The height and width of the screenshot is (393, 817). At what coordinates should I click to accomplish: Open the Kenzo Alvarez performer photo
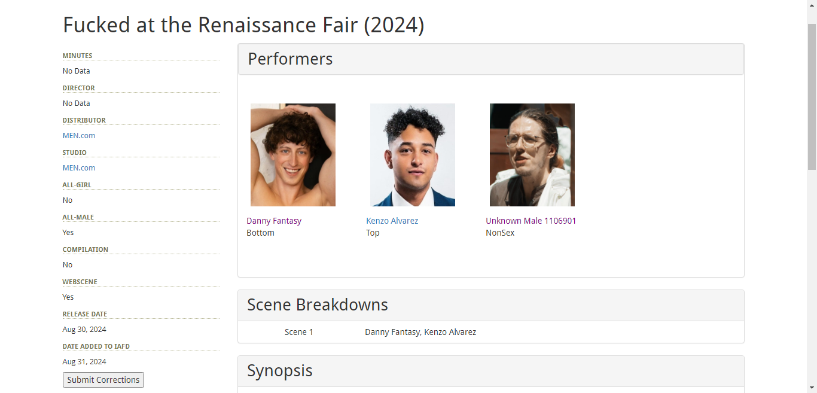412,155
